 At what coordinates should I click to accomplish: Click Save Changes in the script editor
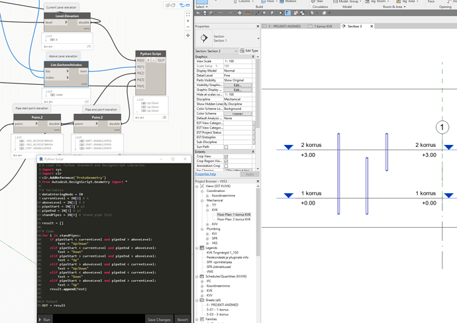159,319
